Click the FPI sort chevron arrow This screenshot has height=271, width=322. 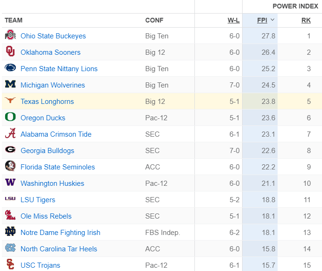coord(272,20)
